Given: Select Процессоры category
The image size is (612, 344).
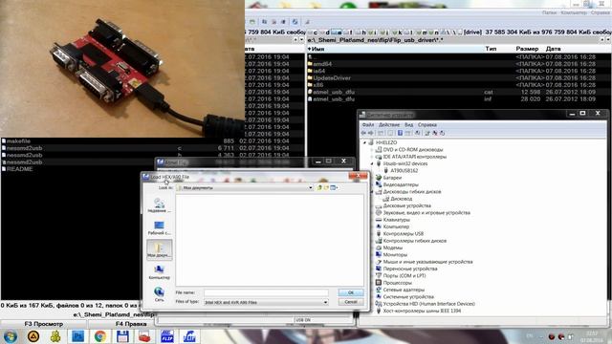Looking at the screenshot, I should tap(397, 283).
